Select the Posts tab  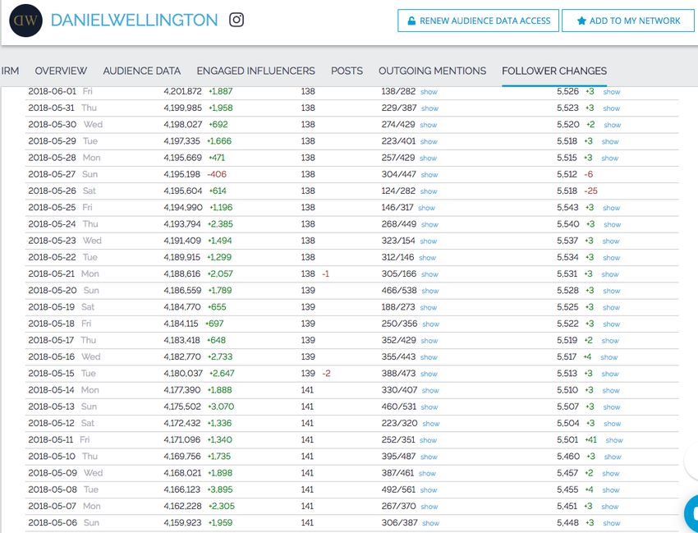[347, 71]
